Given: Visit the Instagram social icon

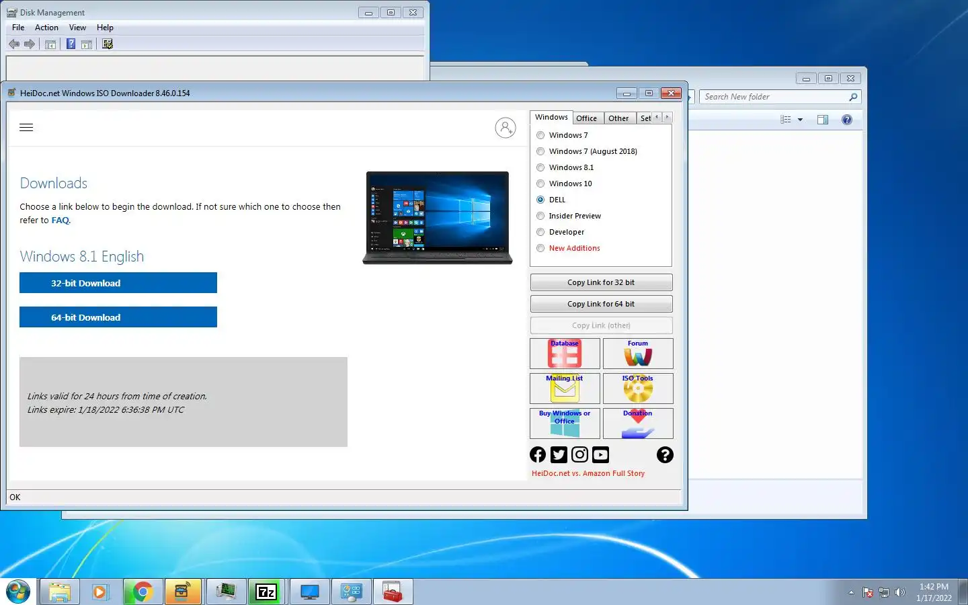Looking at the screenshot, I should click(579, 454).
